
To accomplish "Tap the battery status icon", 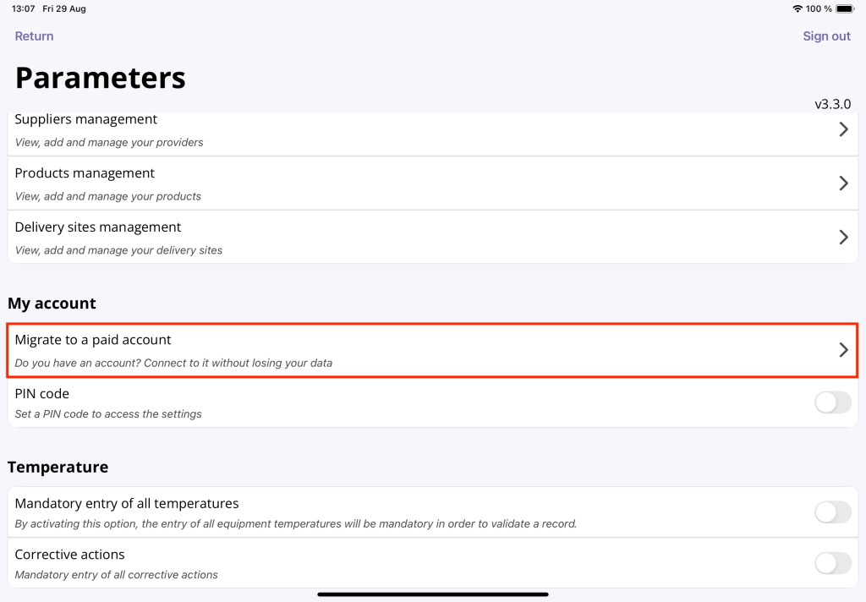I will 845,8.
